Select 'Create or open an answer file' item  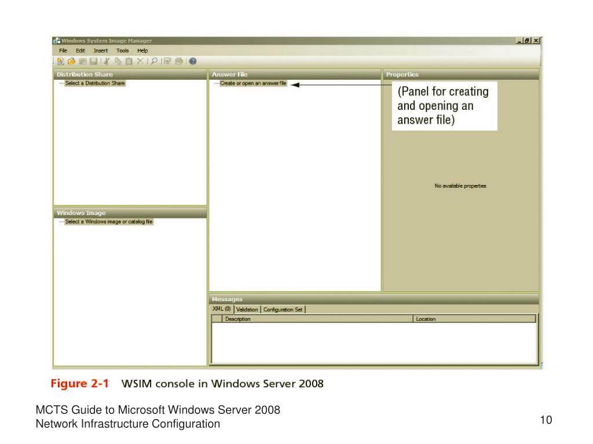(253, 83)
